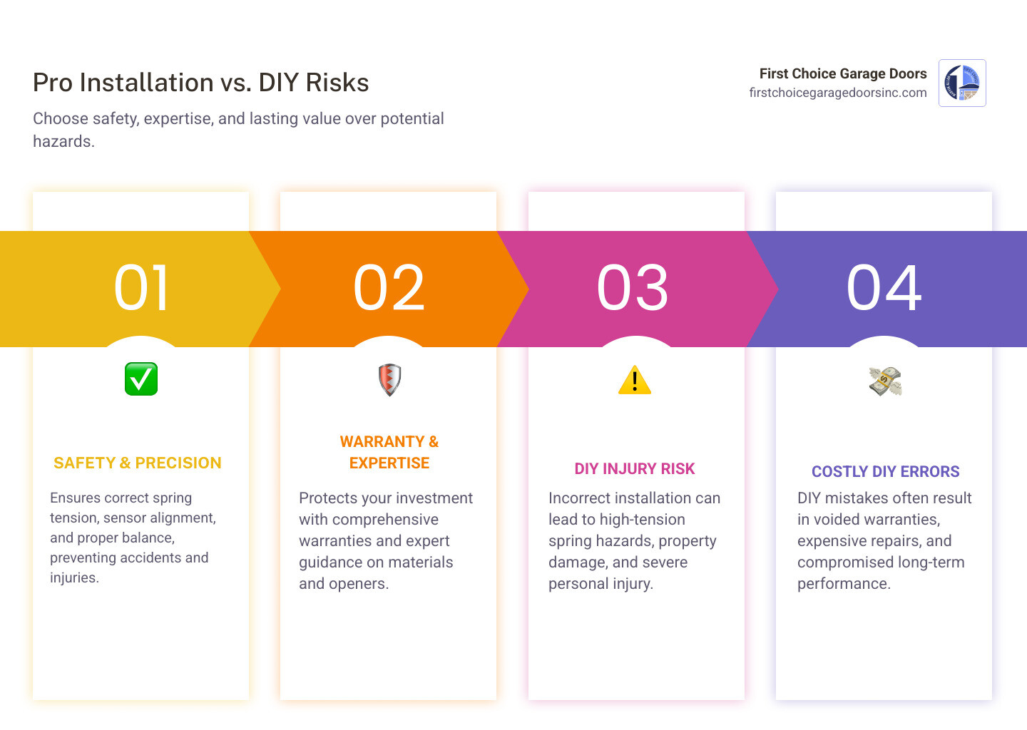
Task: Click the flying money icon
Action: pyautogui.click(x=885, y=381)
